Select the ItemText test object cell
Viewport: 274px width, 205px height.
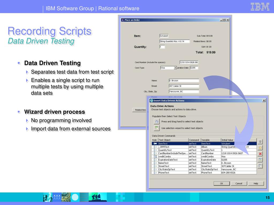click(173, 144)
